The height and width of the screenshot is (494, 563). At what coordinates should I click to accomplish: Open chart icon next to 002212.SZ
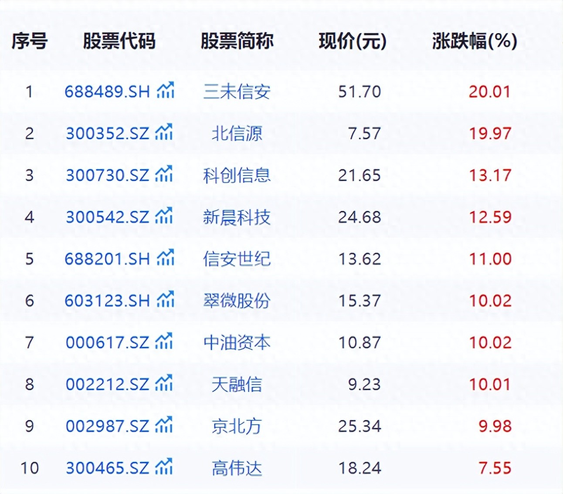164,383
